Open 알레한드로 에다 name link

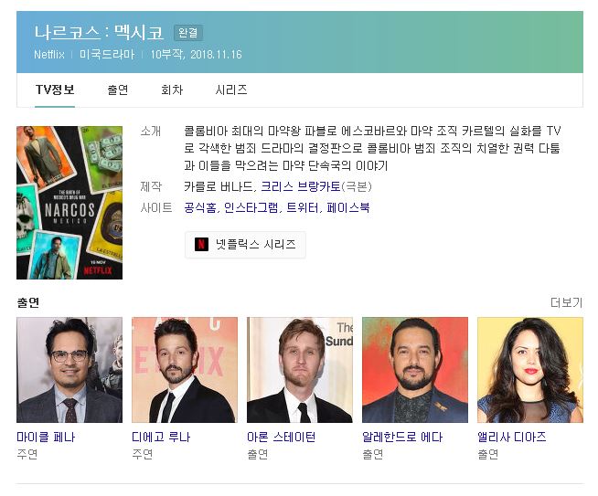402,437
